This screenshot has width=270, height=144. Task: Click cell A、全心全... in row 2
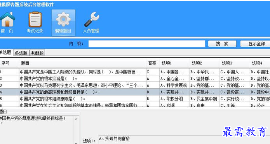coord(174,79)
